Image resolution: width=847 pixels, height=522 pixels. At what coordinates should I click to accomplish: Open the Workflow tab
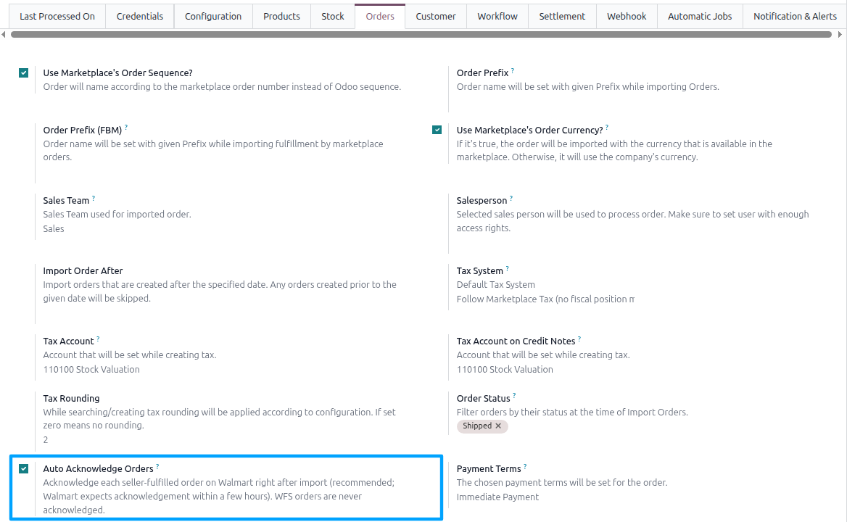tap(497, 16)
